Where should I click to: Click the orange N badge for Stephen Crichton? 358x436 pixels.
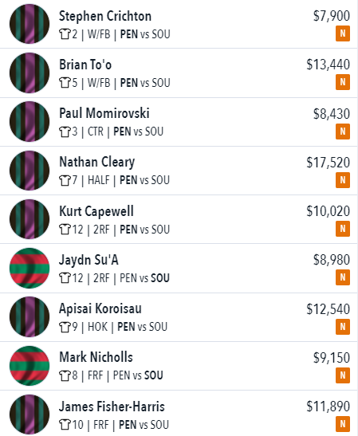[342, 33]
